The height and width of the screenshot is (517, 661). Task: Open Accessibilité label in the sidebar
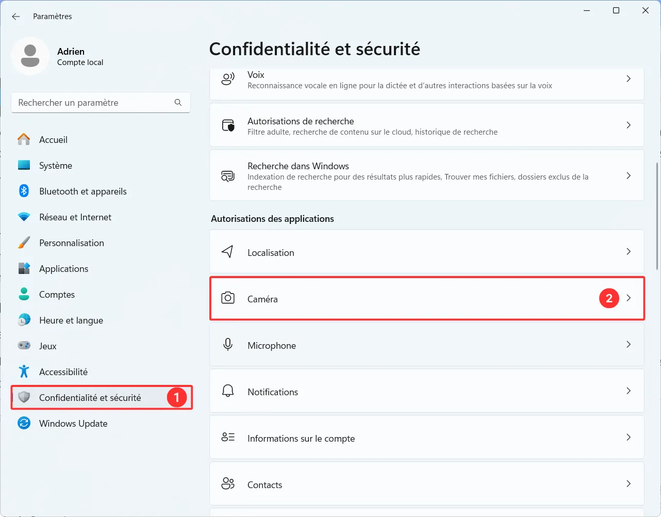63,372
